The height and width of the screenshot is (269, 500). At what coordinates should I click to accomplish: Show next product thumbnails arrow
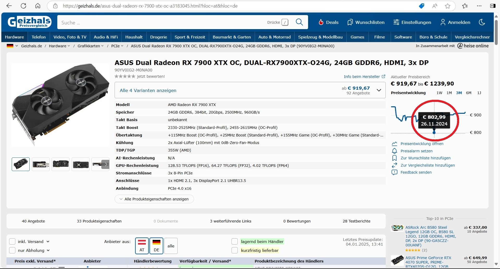click(x=105, y=164)
